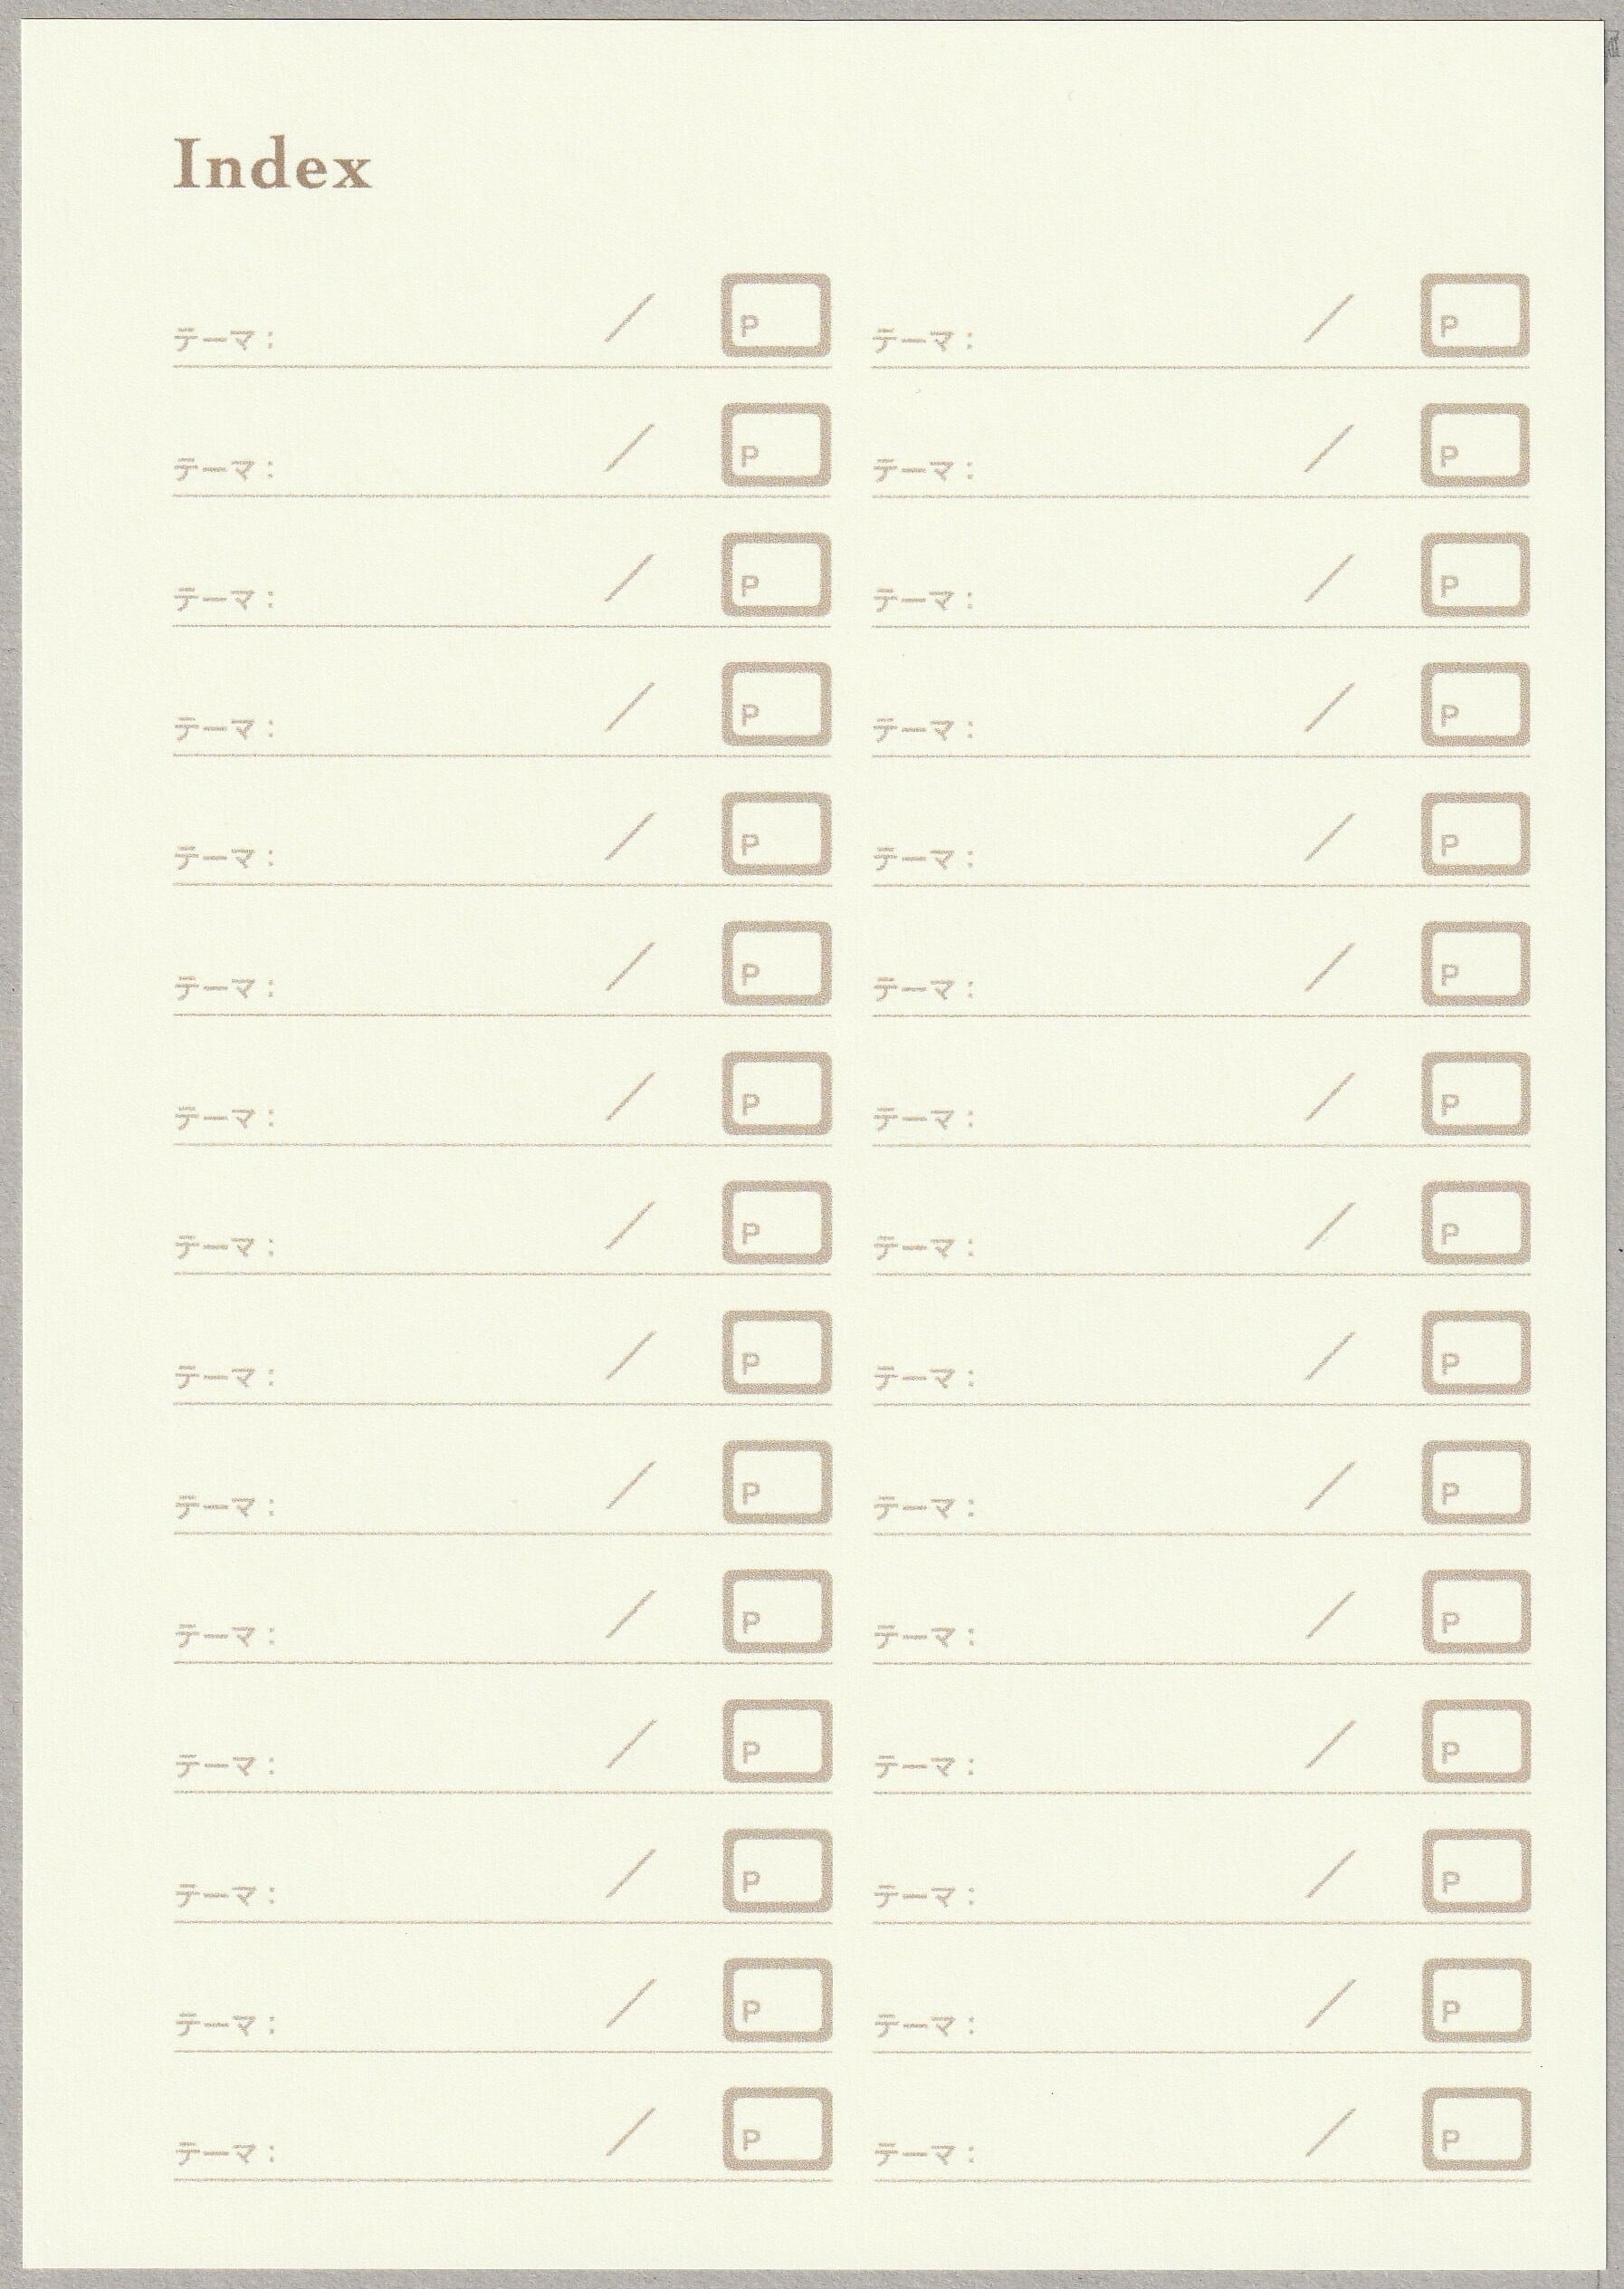Image resolution: width=1624 pixels, height=2289 pixels.
Task: Select the date slash in the sixth left-column row
Action: pos(631,967)
